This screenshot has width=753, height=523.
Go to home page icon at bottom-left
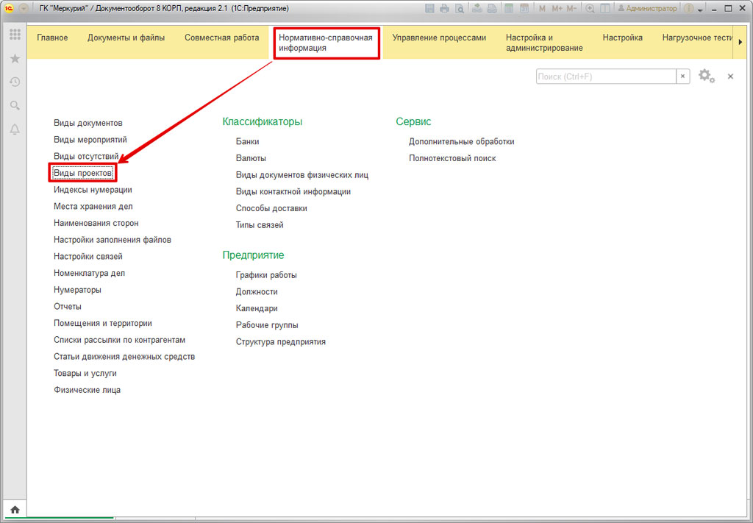[15, 509]
